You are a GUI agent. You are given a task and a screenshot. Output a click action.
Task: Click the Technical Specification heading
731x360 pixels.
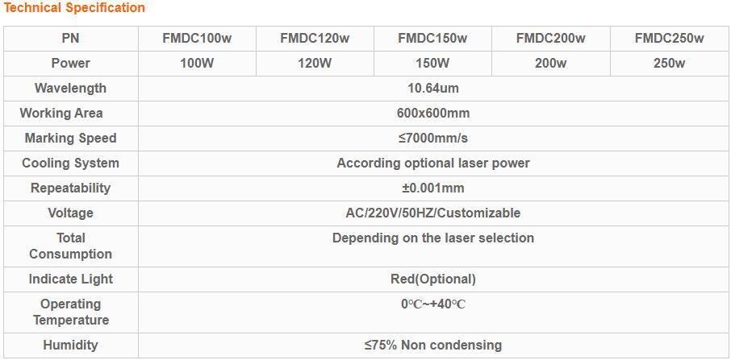pos(73,8)
